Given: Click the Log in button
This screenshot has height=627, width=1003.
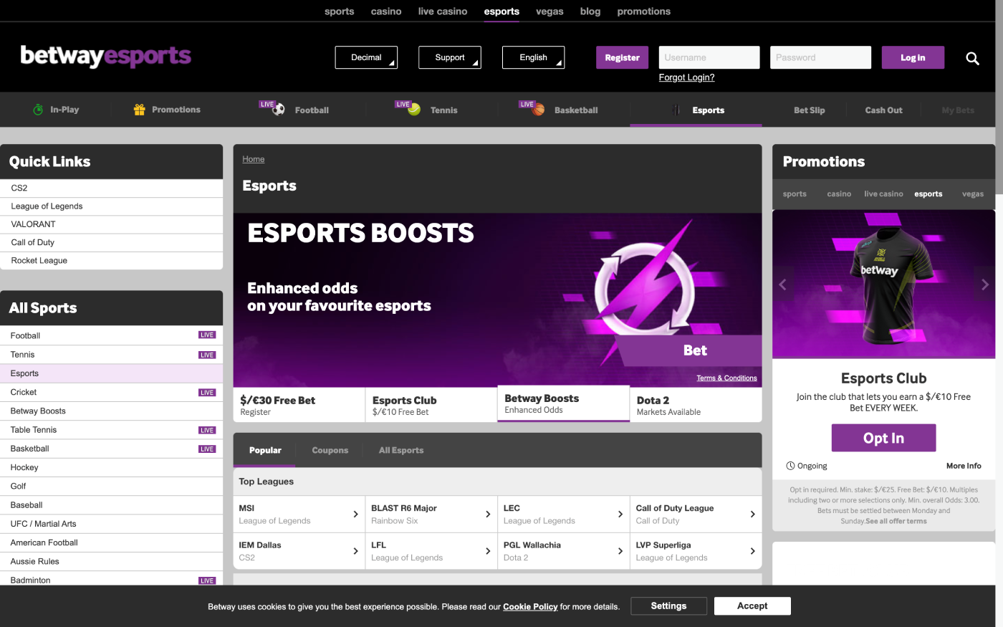Looking at the screenshot, I should pos(913,57).
